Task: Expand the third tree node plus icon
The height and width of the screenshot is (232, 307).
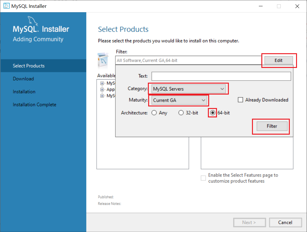Action: (102, 96)
